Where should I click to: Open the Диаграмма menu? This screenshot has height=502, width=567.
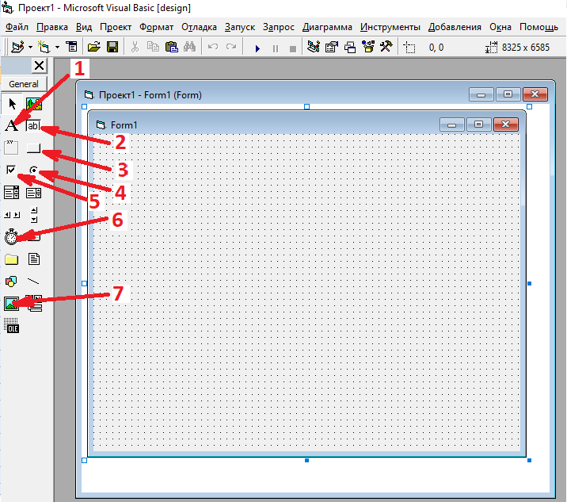(327, 27)
